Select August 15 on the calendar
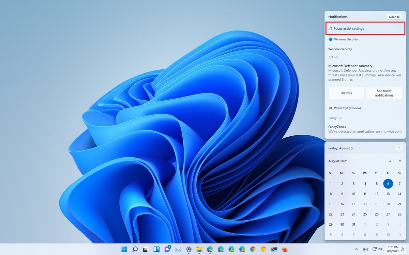 click(331, 204)
